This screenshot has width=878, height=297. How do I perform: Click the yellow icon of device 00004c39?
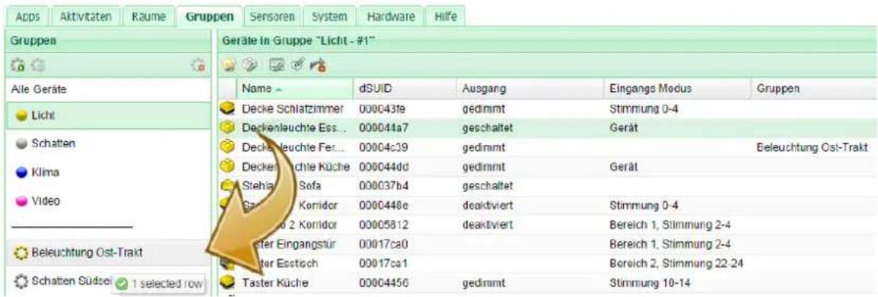[228, 147]
